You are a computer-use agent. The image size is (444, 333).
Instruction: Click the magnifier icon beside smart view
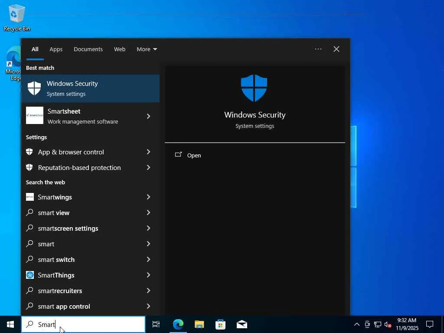tap(29, 212)
